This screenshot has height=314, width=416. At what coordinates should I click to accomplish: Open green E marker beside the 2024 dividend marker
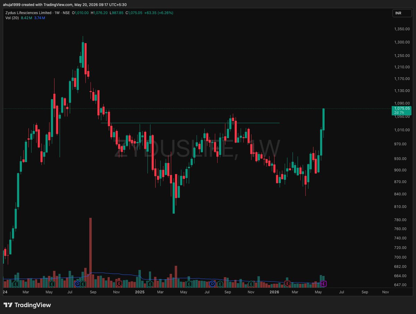[83, 284]
